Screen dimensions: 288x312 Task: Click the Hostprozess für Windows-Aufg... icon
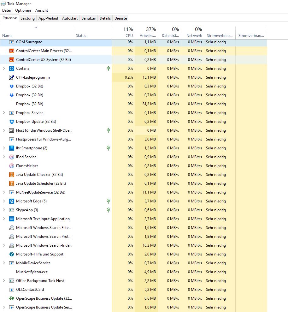click(x=12, y=139)
